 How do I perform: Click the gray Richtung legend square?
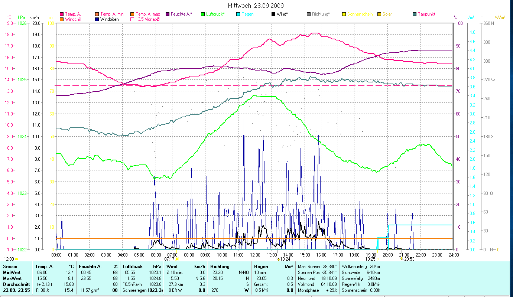pos(309,14)
